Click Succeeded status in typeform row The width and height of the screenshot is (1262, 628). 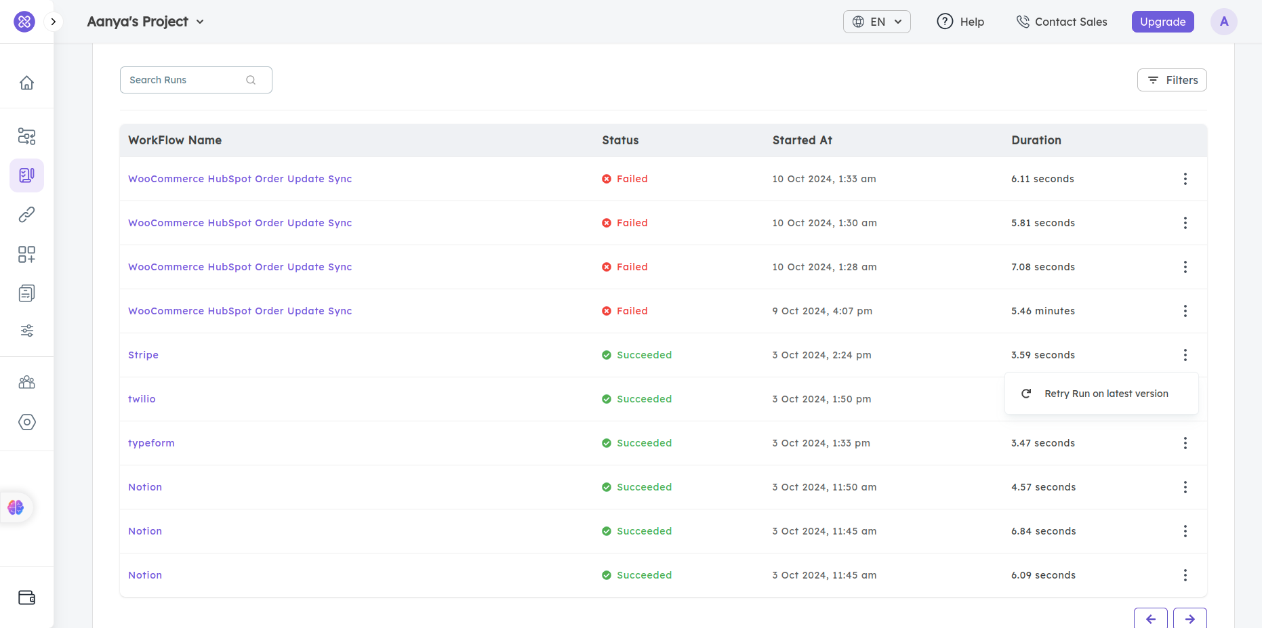(636, 443)
